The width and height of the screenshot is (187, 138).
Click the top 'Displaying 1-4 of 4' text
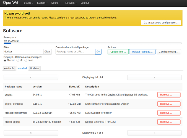point(93,77)
